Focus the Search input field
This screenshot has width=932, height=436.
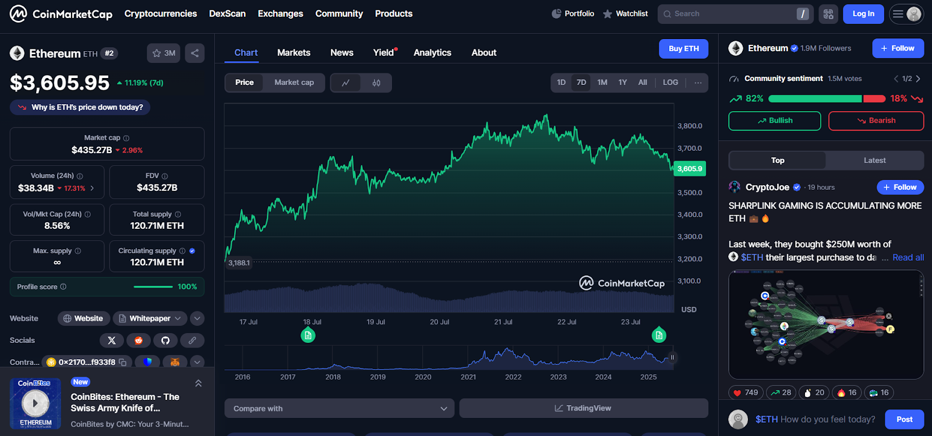coord(736,14)
